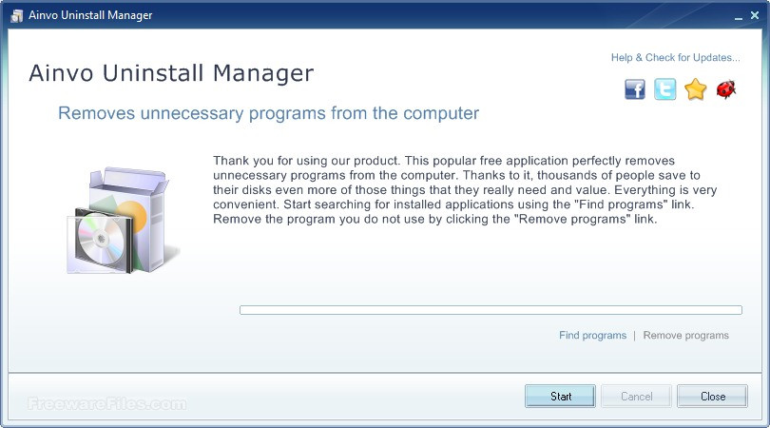770x428 pixels.
Task: Click the yellow star favorite icon
Action: pos(696,90)
